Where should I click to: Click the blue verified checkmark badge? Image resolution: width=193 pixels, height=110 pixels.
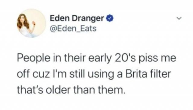coord(110,18)
